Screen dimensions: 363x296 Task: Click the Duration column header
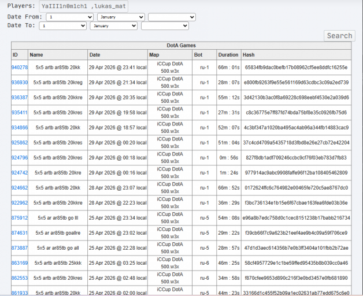pos(229,55)
